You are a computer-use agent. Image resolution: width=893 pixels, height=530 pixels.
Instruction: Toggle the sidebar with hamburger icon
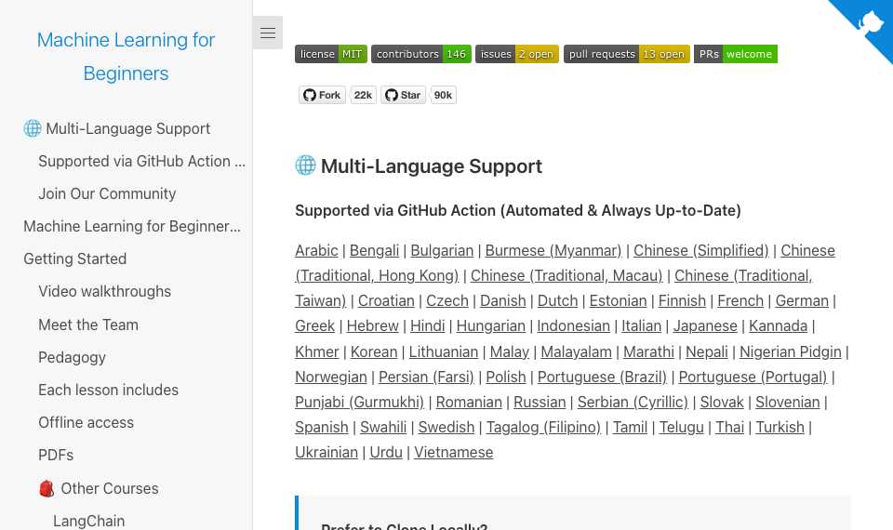coord(268,33)
